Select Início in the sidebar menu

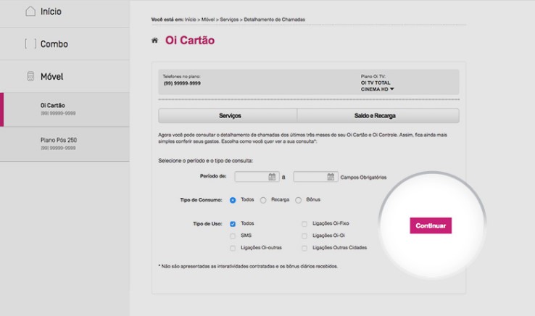pos(65,12)
